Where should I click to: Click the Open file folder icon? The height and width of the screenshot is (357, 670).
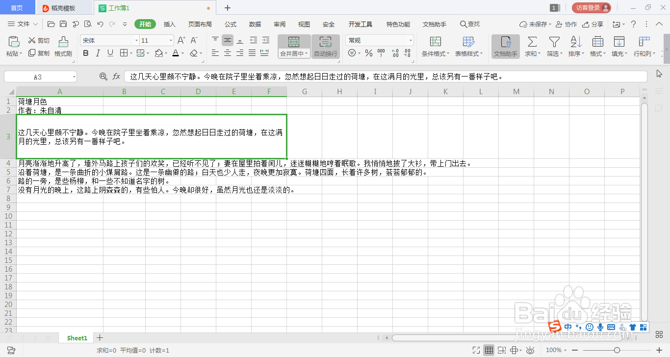tap(51, 24)
